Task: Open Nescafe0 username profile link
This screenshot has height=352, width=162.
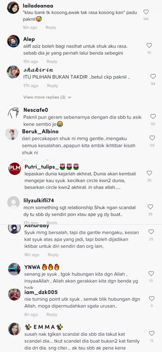Action: (x=36, y=110)
